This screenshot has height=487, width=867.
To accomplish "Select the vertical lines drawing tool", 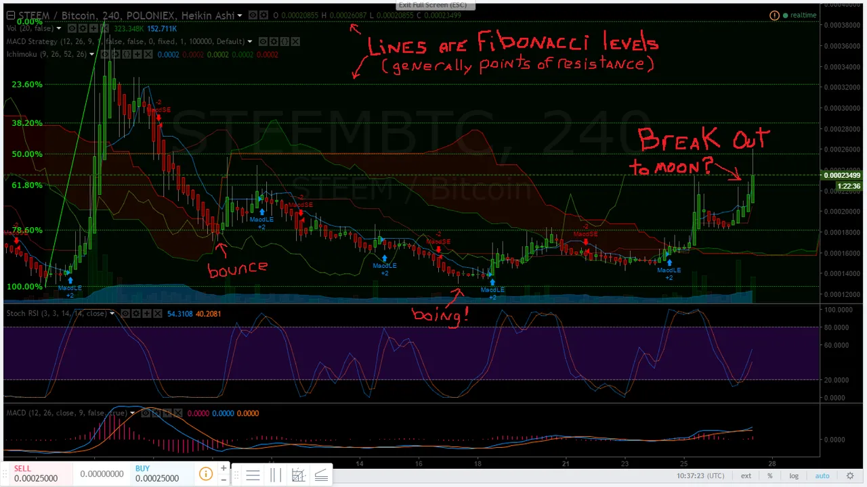I will (276, 476).
